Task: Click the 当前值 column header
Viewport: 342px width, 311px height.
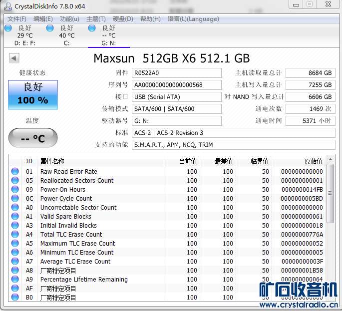Action: pyautogui.click(x=182, y=161)
